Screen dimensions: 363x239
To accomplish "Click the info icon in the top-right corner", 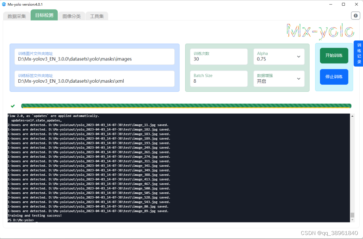I will (x=355, y=15).
